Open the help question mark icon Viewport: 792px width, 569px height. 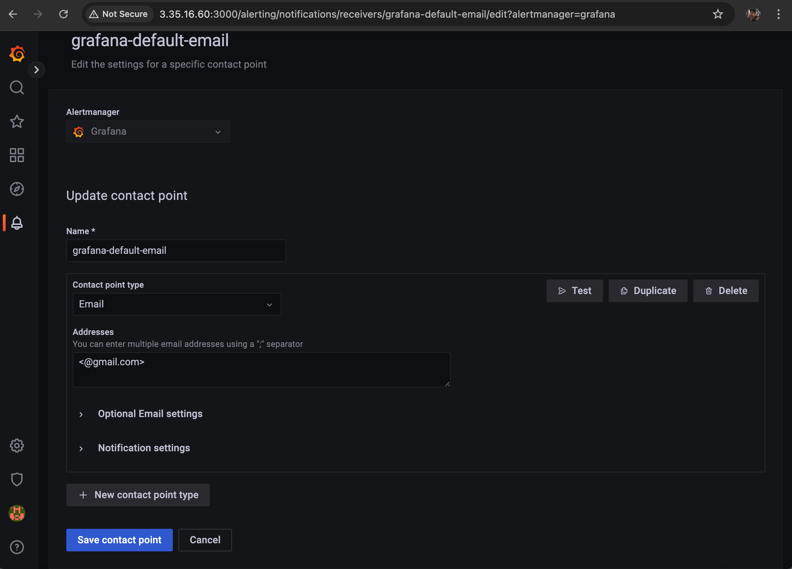pyautogui.click(x=17, y=547)
